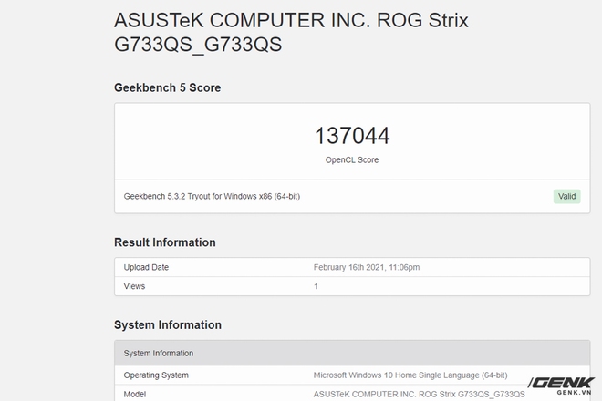Click the GENK logo watermark
This screenshot has height=401, width=602.
[561, 384]
